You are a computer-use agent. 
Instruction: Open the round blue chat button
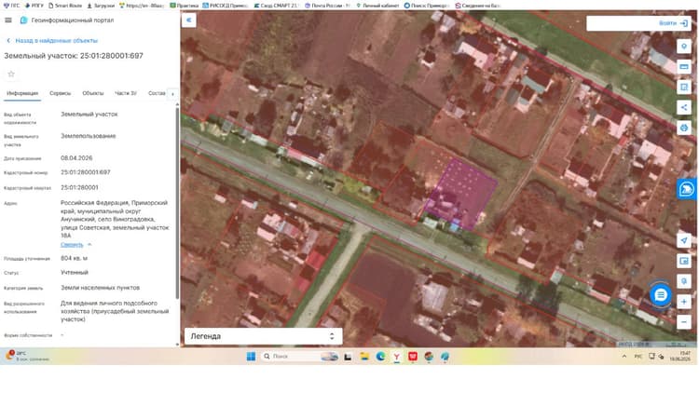coord(660,294)
